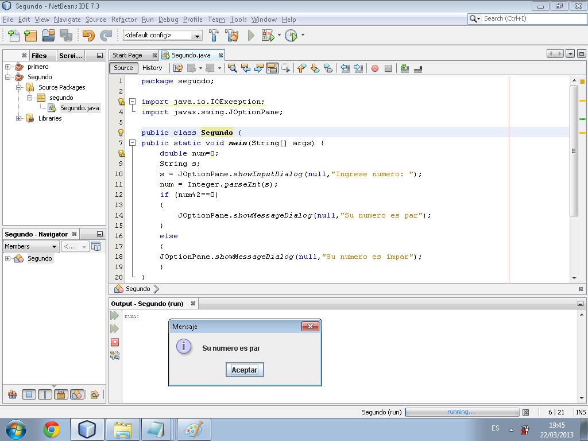
Task: Open the Refactor menu
Action: (124, 19)
